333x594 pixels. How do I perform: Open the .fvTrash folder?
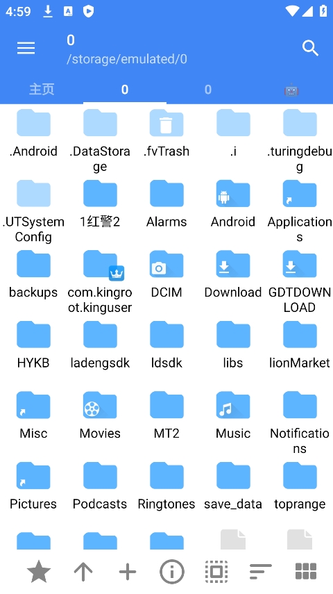coord(166,133)
